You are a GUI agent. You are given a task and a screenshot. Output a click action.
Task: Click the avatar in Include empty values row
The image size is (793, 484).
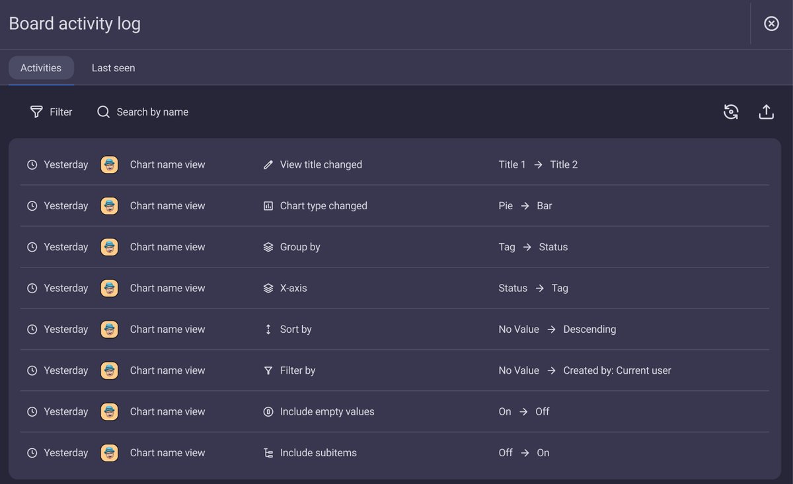pyautogui.click(x=110, y=412)
